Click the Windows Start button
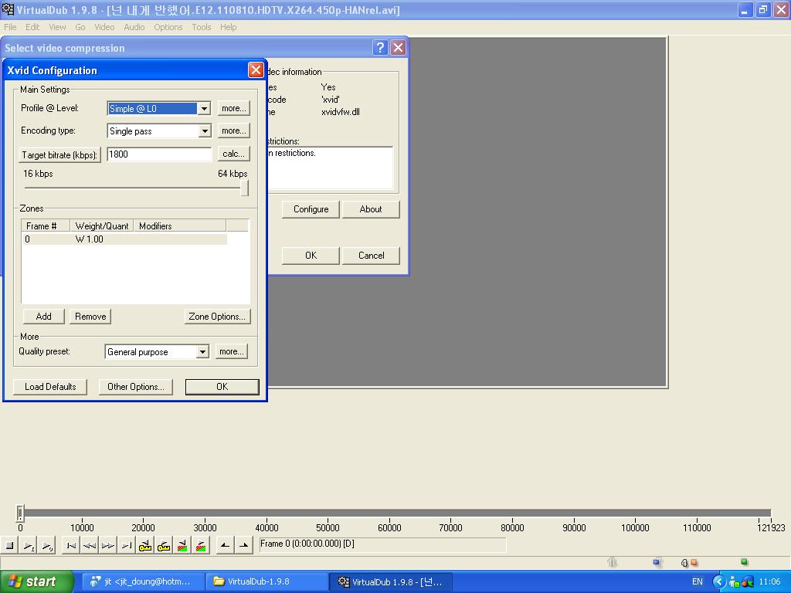The width and height of the screenshot is (791, 593). [36, 582]
